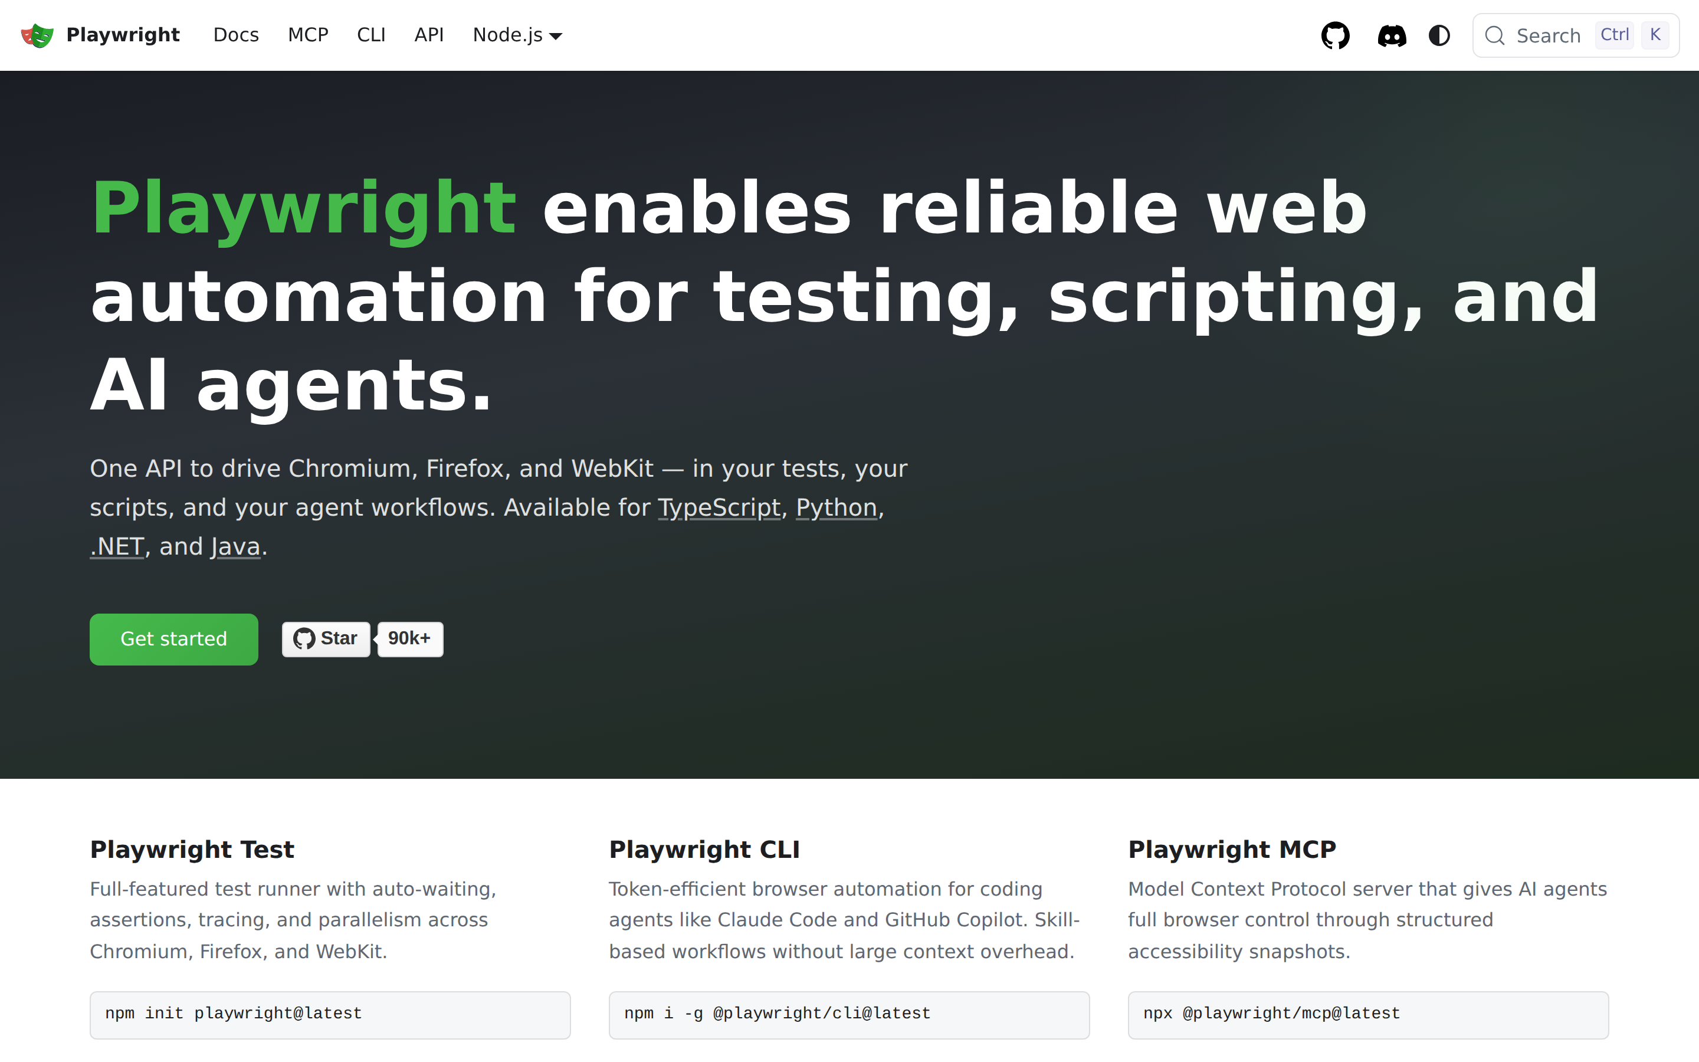Click the npx @playwright/mcp@latest command
This screenshot has height=1062, width=1699.
(1368, 1015)
